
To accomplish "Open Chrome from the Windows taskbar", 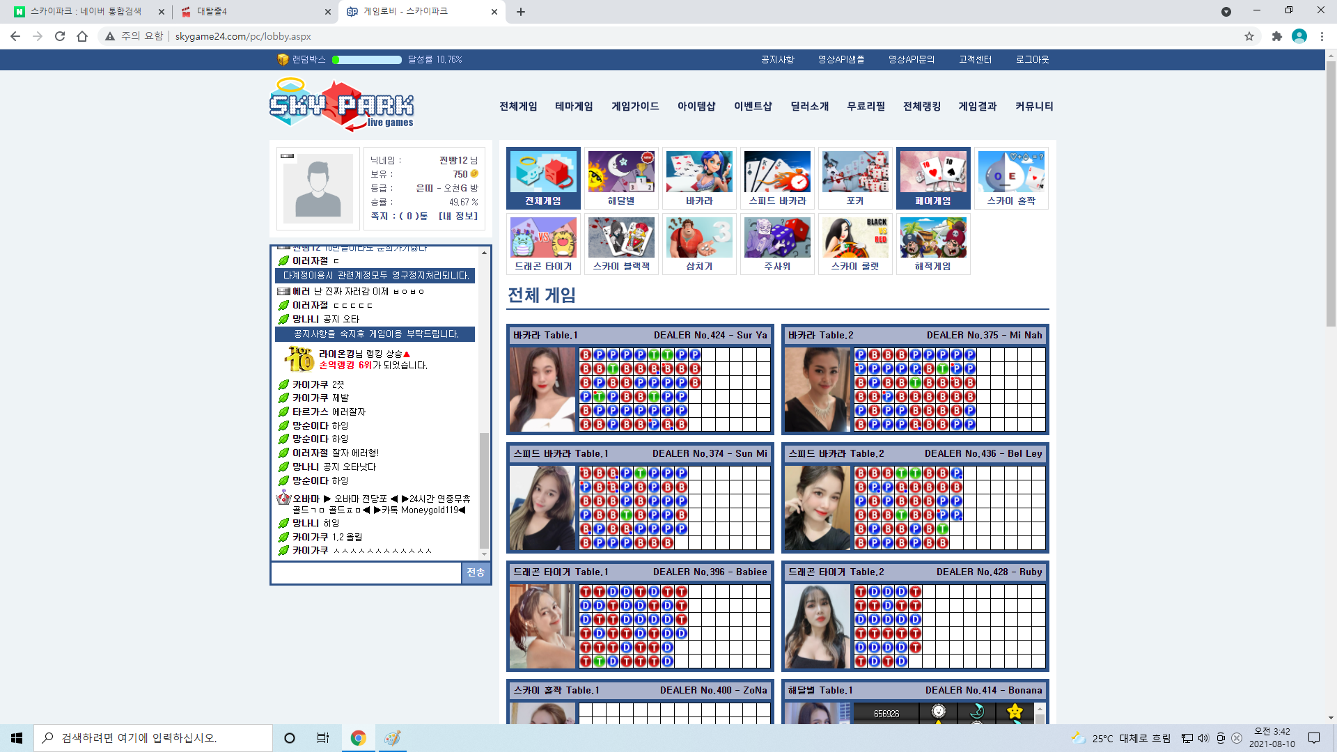I will pos(358,738).
